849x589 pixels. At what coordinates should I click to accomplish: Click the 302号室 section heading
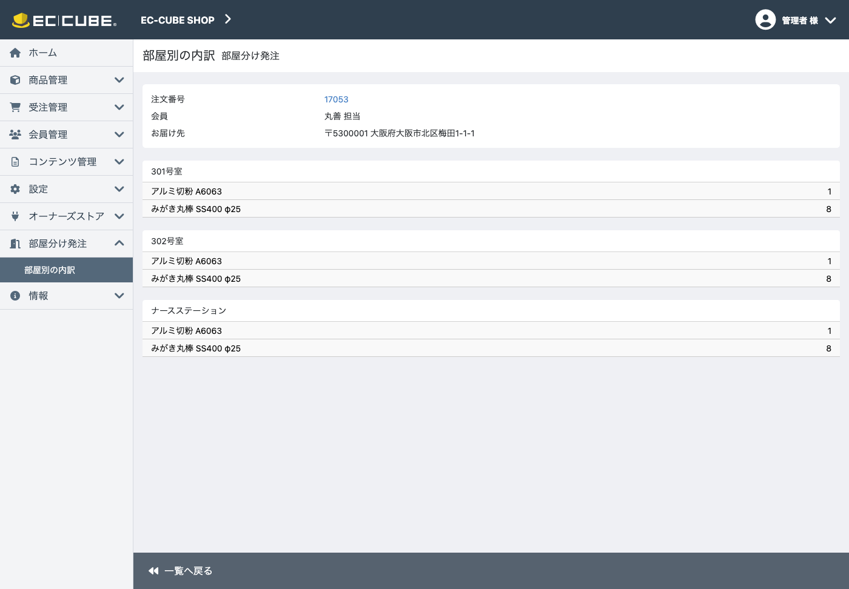point(167,241)
